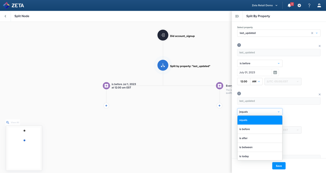Screen dimensions: 326x173
Task: Collapse the Split By Property panel icon
Action: click(x=237, y=16)
